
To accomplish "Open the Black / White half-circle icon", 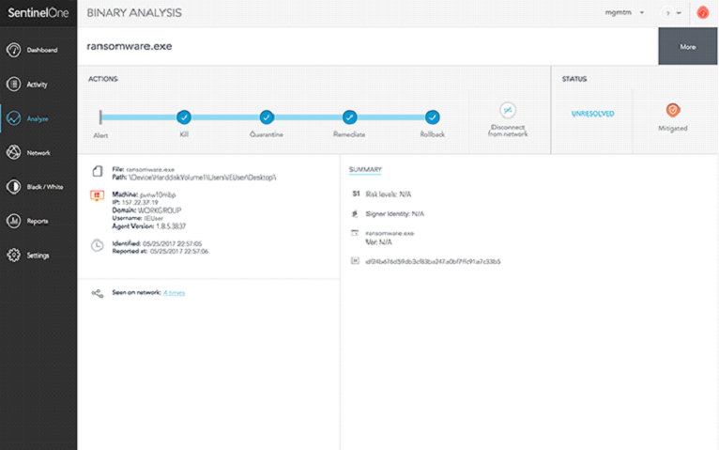I will [x=14, y=187].
